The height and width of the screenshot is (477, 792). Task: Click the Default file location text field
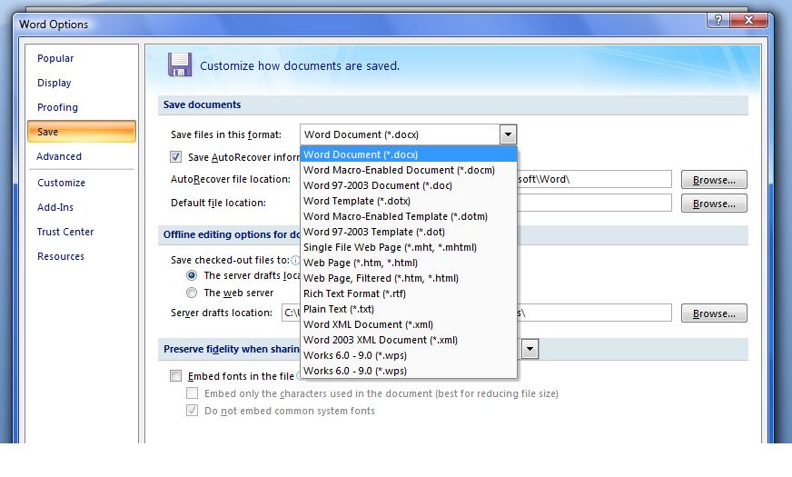click(595, 203)
